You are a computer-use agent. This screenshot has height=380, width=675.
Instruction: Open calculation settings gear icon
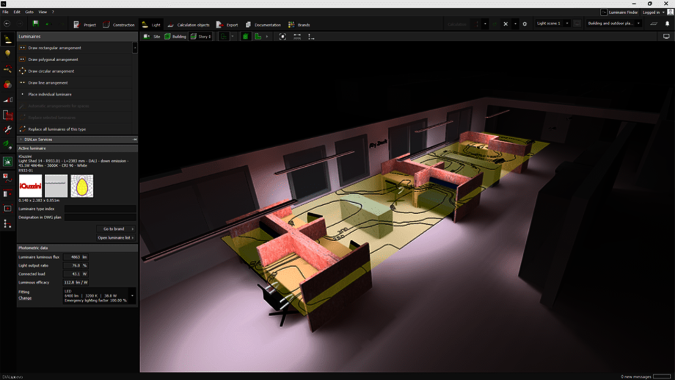524,24
